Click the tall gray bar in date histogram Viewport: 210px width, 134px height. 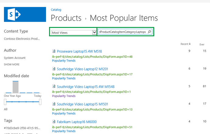(x=16, y=87)
